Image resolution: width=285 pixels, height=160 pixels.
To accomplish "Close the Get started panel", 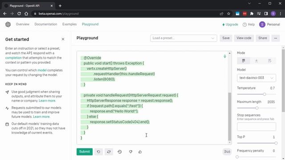I will pos(63,39).
